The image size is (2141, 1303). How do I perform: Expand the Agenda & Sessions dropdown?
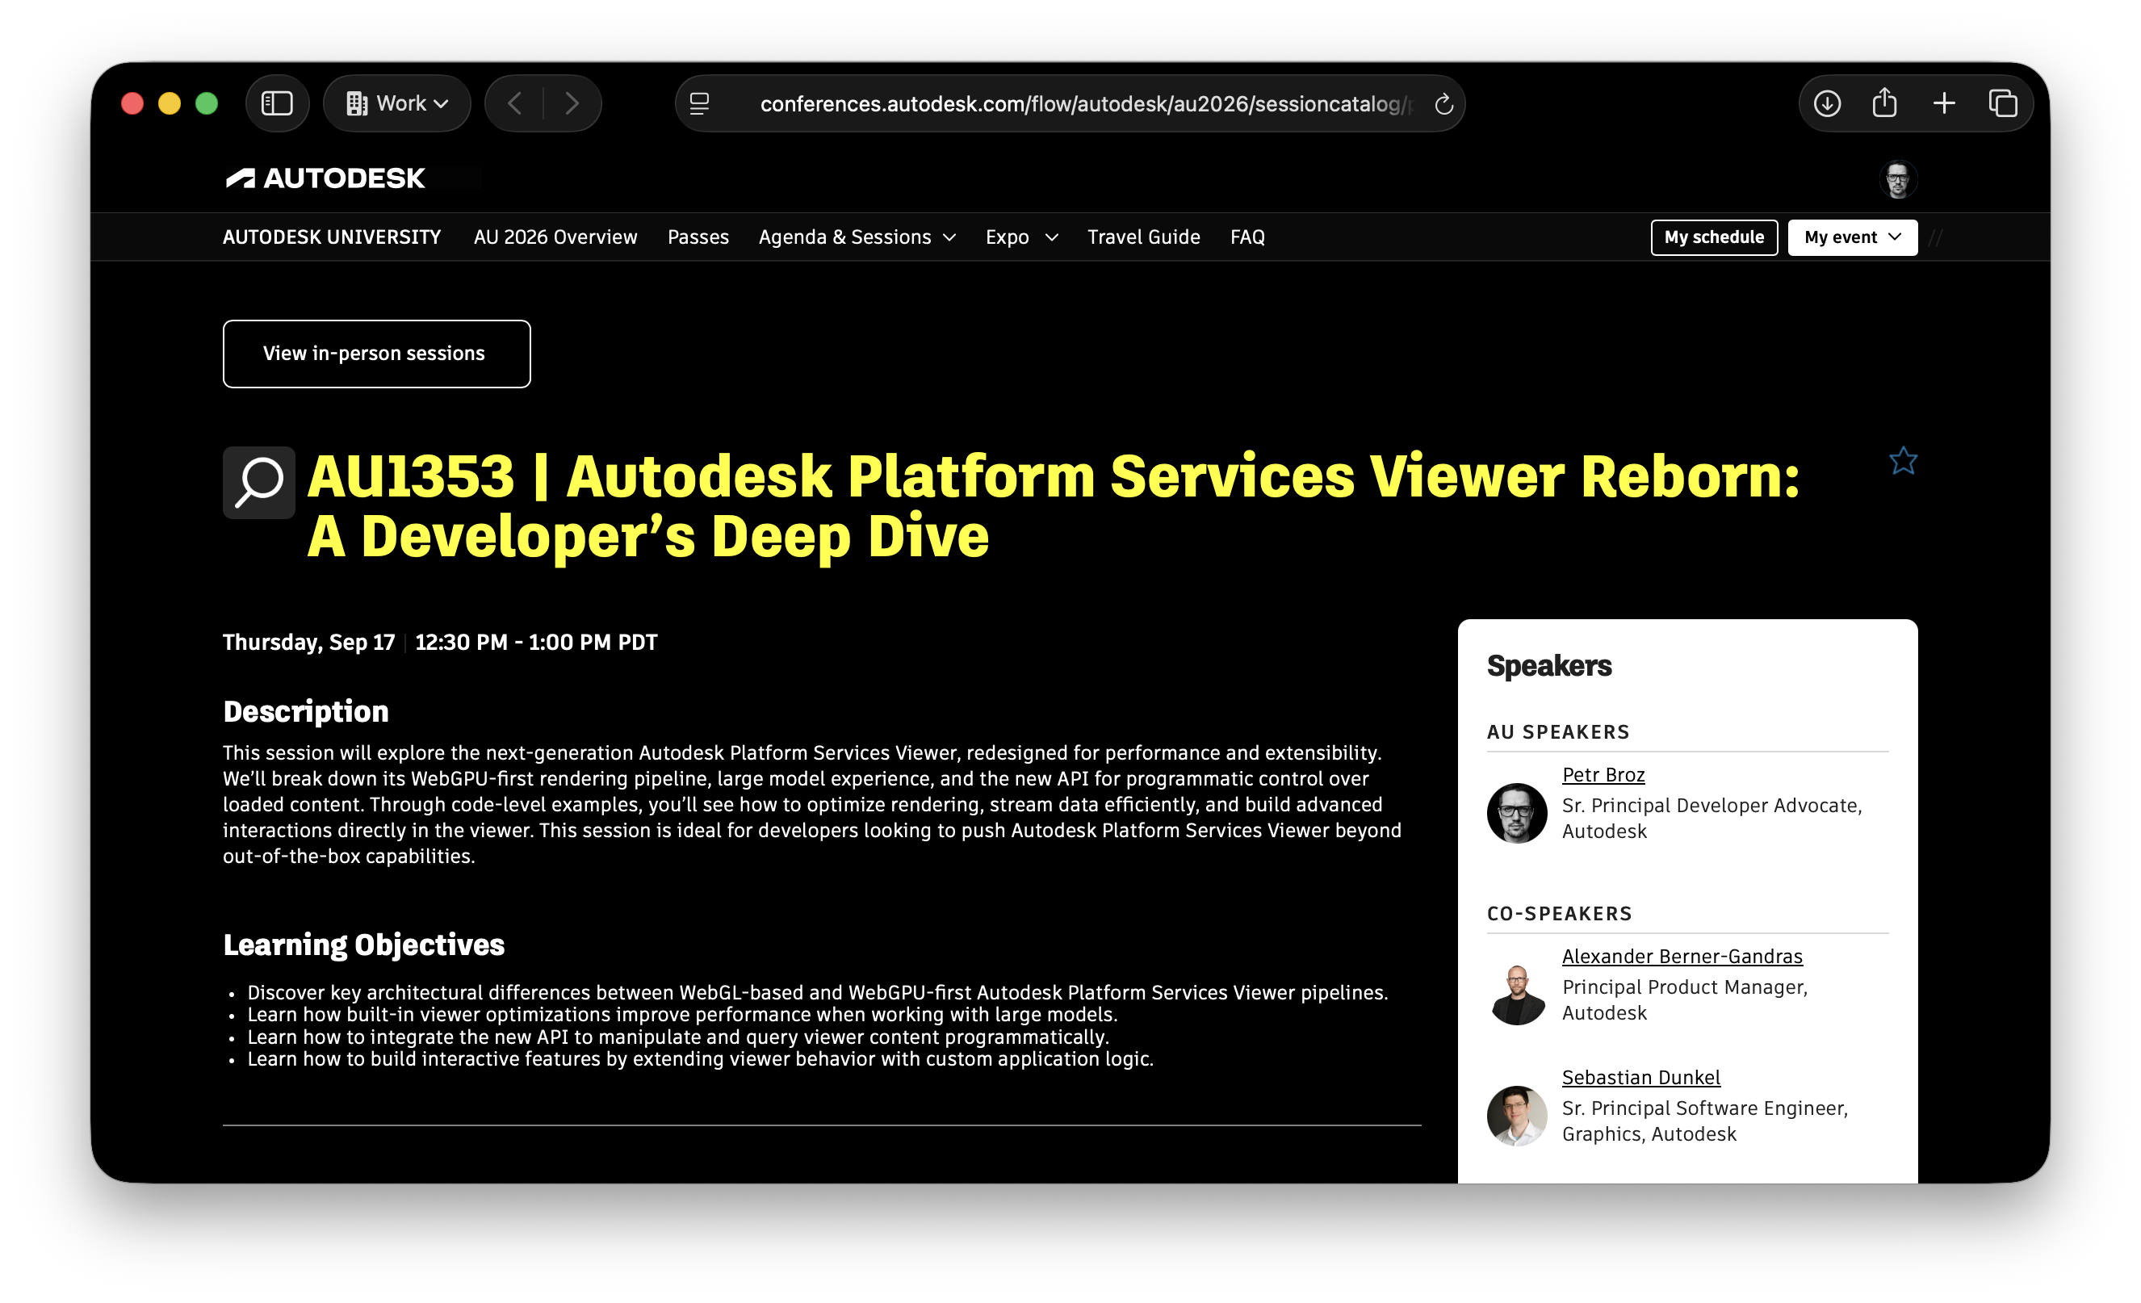click(x=857, y=237)
